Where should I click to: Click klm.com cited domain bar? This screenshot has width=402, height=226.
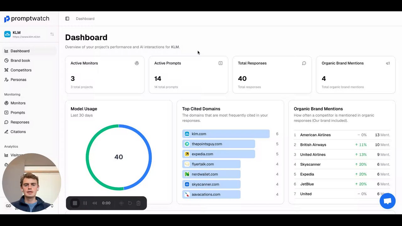[226, 134]
